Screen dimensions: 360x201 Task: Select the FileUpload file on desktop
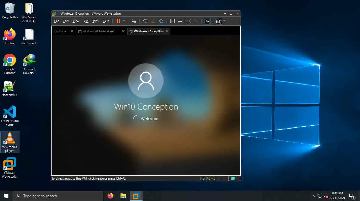pyautogui.click(x=29, y=36)
